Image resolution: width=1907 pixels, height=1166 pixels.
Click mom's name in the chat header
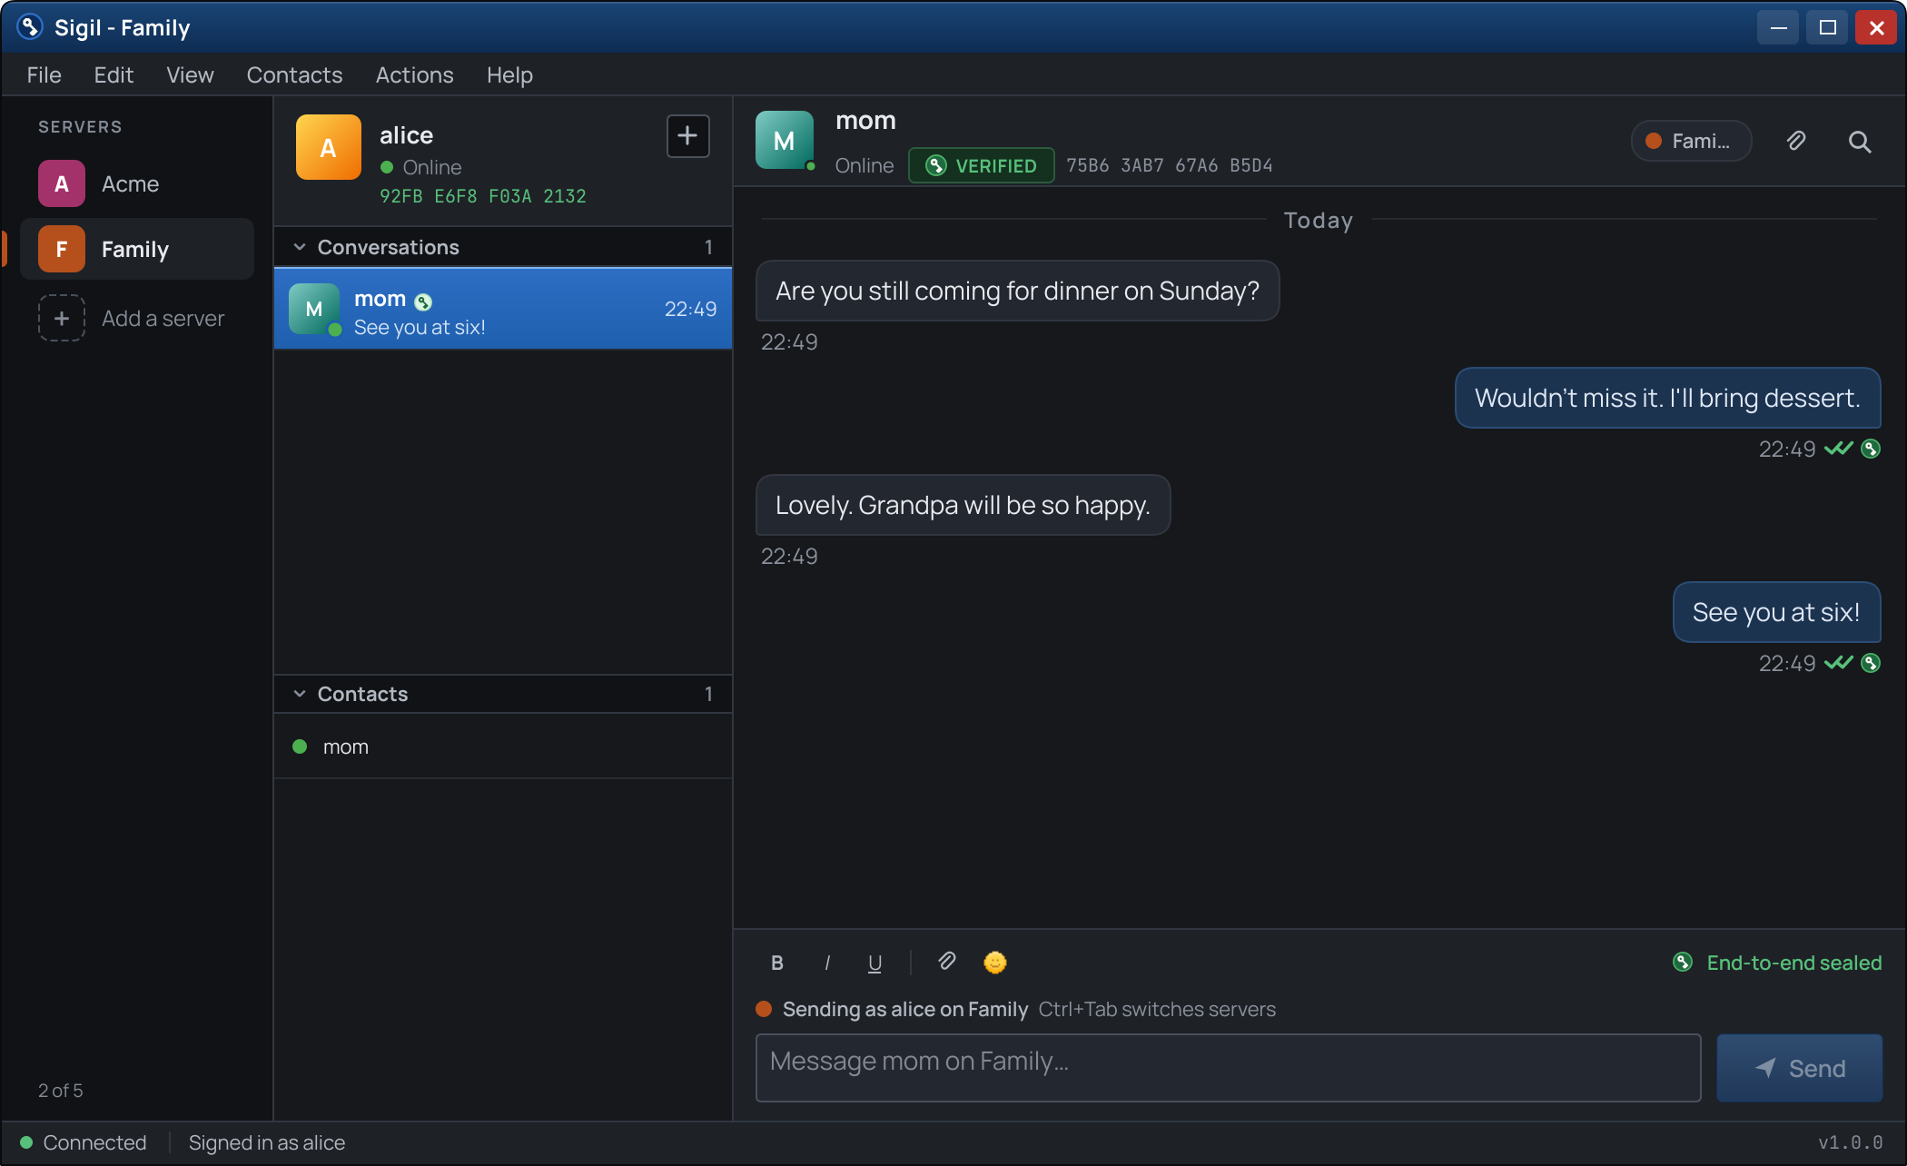865,121
